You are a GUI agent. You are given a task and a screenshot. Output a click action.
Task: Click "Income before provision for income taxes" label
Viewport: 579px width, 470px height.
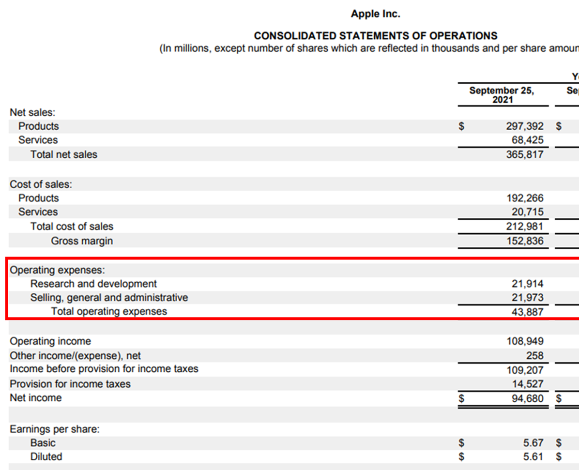pyautogui.click(x=104, y=369)
